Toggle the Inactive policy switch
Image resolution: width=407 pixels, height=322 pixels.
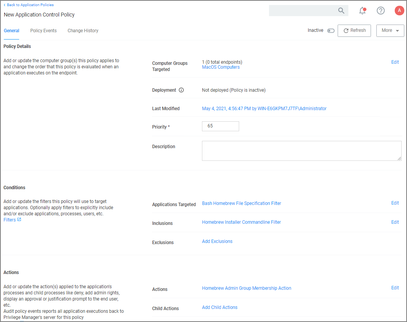coord(331,31)
